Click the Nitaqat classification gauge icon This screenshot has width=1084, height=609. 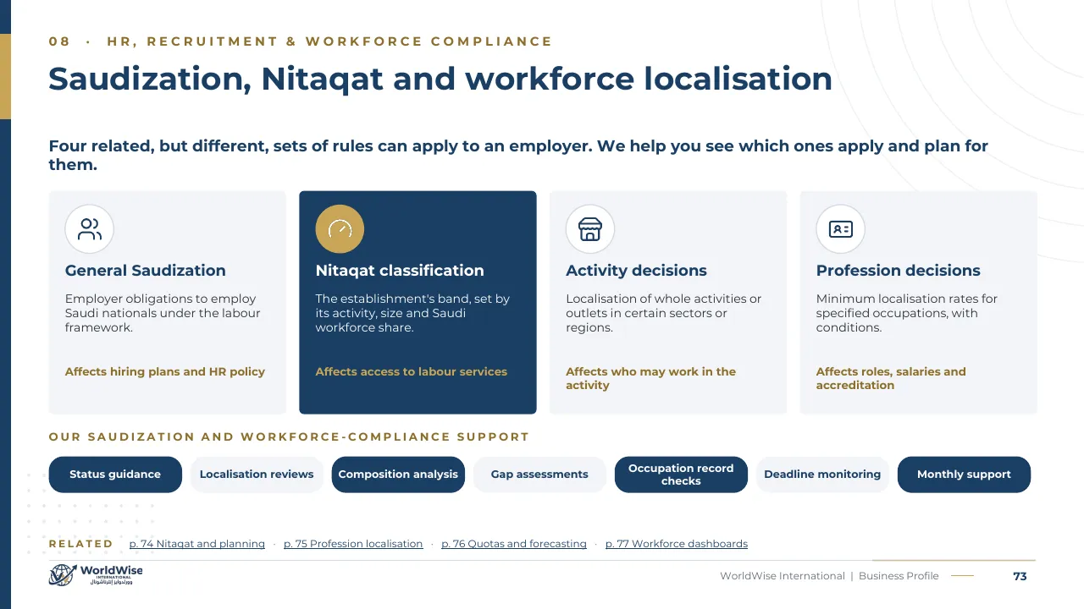coord(340,229)
